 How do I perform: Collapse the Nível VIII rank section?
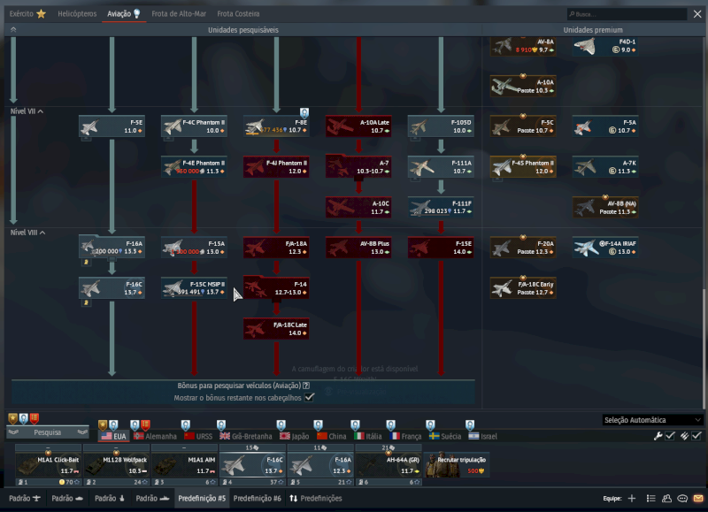42,233
